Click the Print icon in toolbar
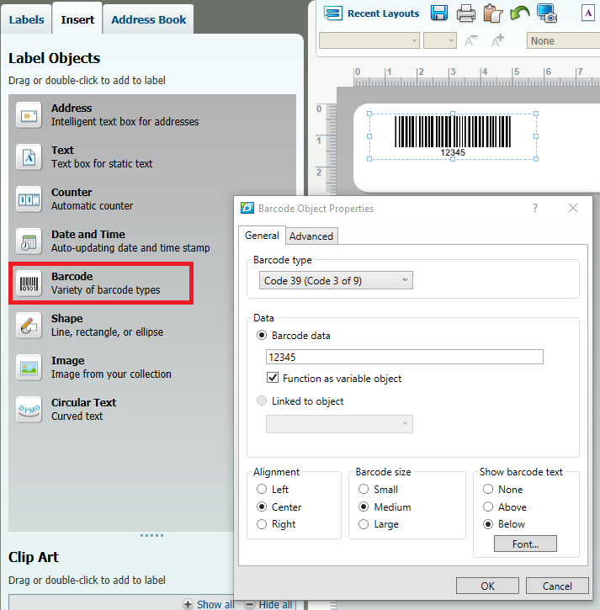 466,13
